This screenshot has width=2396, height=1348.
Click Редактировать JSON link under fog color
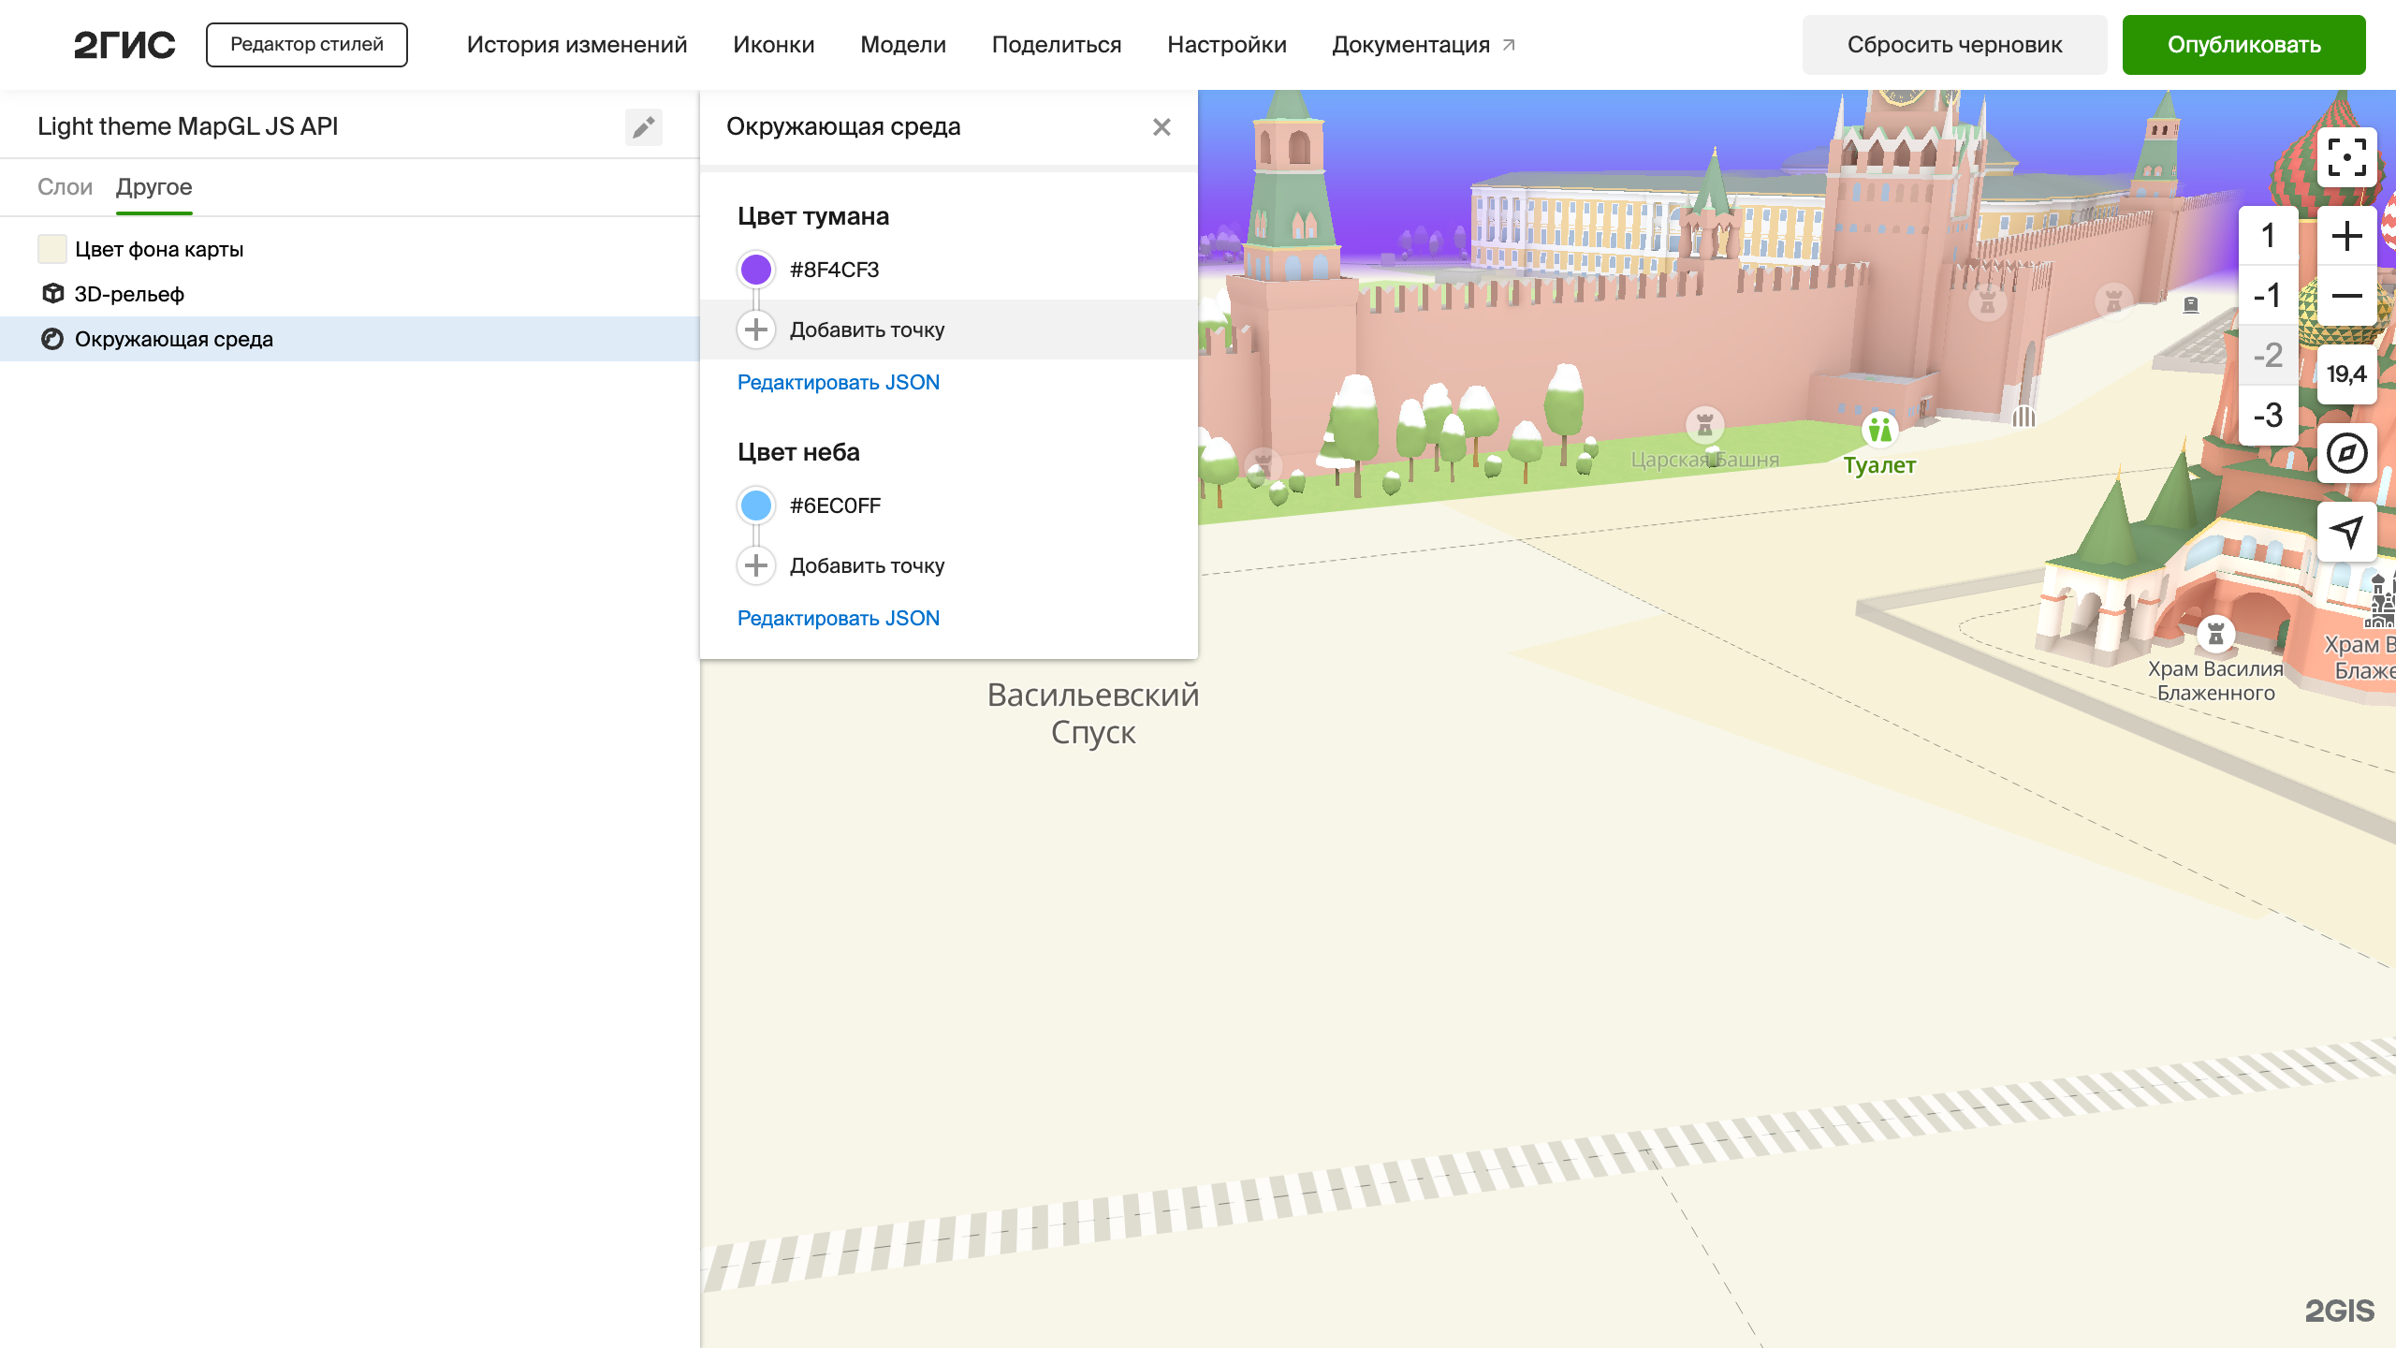coord(838,382)
